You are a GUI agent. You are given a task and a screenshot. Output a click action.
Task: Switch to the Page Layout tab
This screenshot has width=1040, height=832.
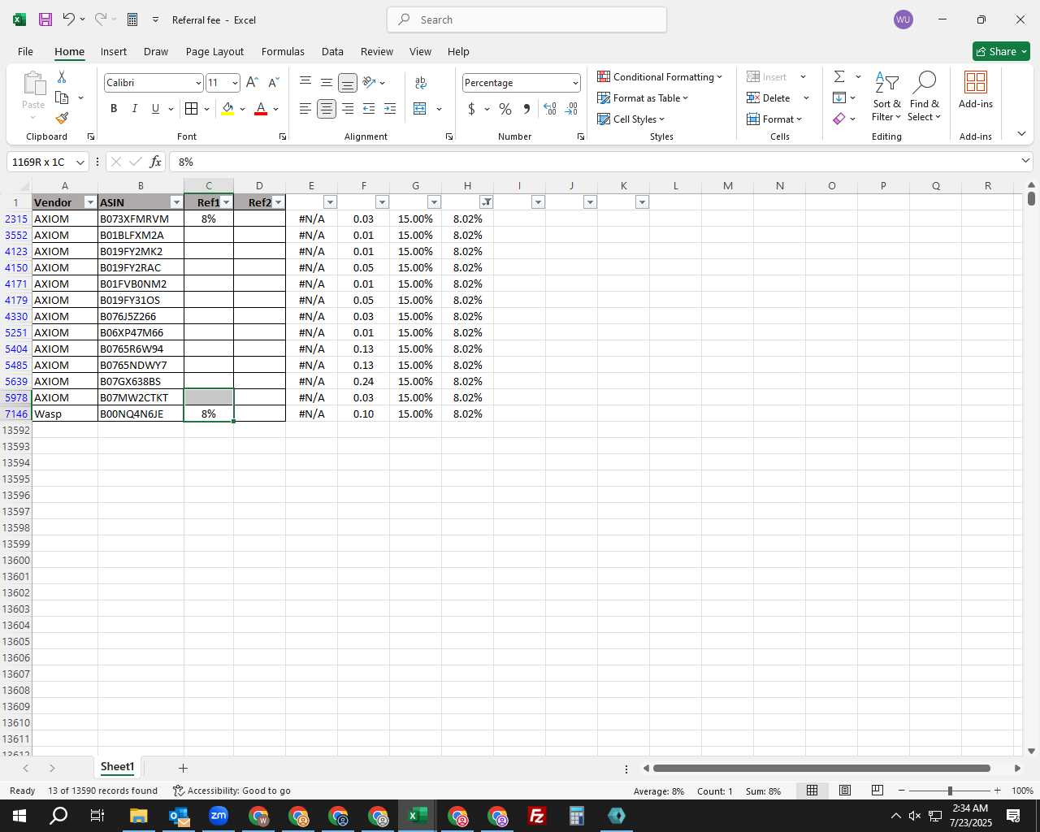click(214, 51)
